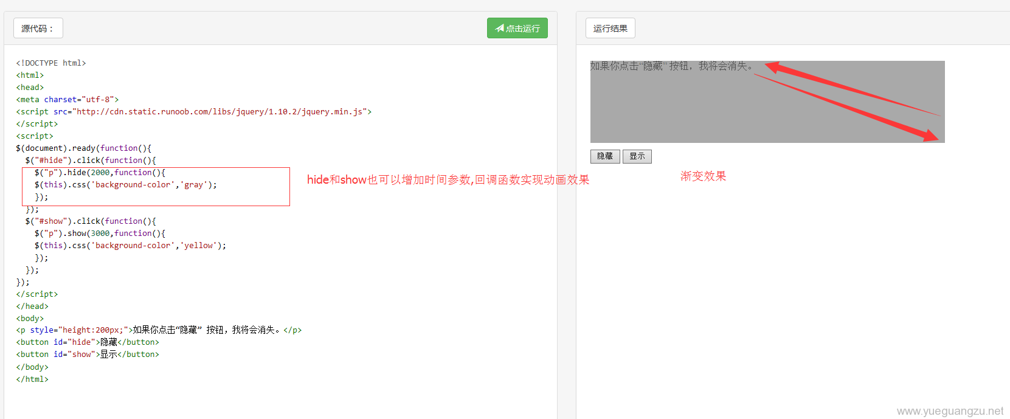The image size is (1010, 419).
Task: Click the css 'background-color','gray' line
Action: point(125,184)
